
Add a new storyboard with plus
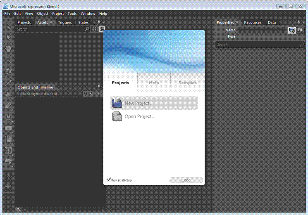(x=98, y=94)
